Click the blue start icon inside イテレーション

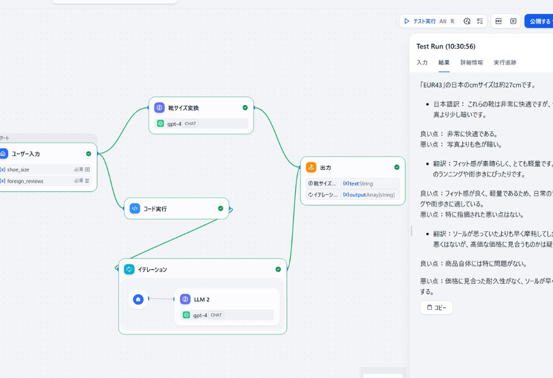coord(139,299)
